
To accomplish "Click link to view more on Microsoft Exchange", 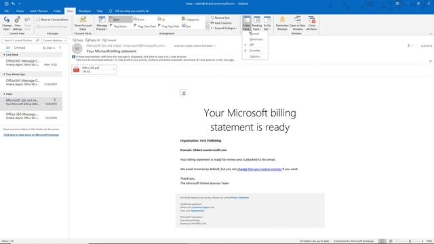I will point(31,135).
